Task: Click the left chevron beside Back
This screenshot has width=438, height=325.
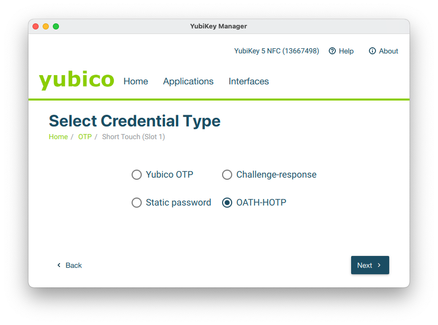Action: click(58, 265)
